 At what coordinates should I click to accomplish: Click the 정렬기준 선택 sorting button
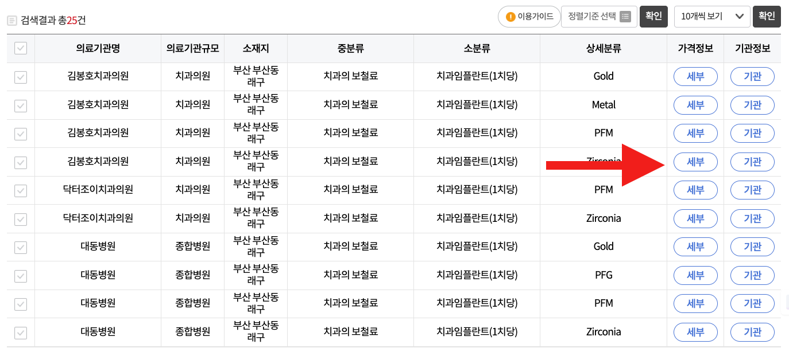593,16
